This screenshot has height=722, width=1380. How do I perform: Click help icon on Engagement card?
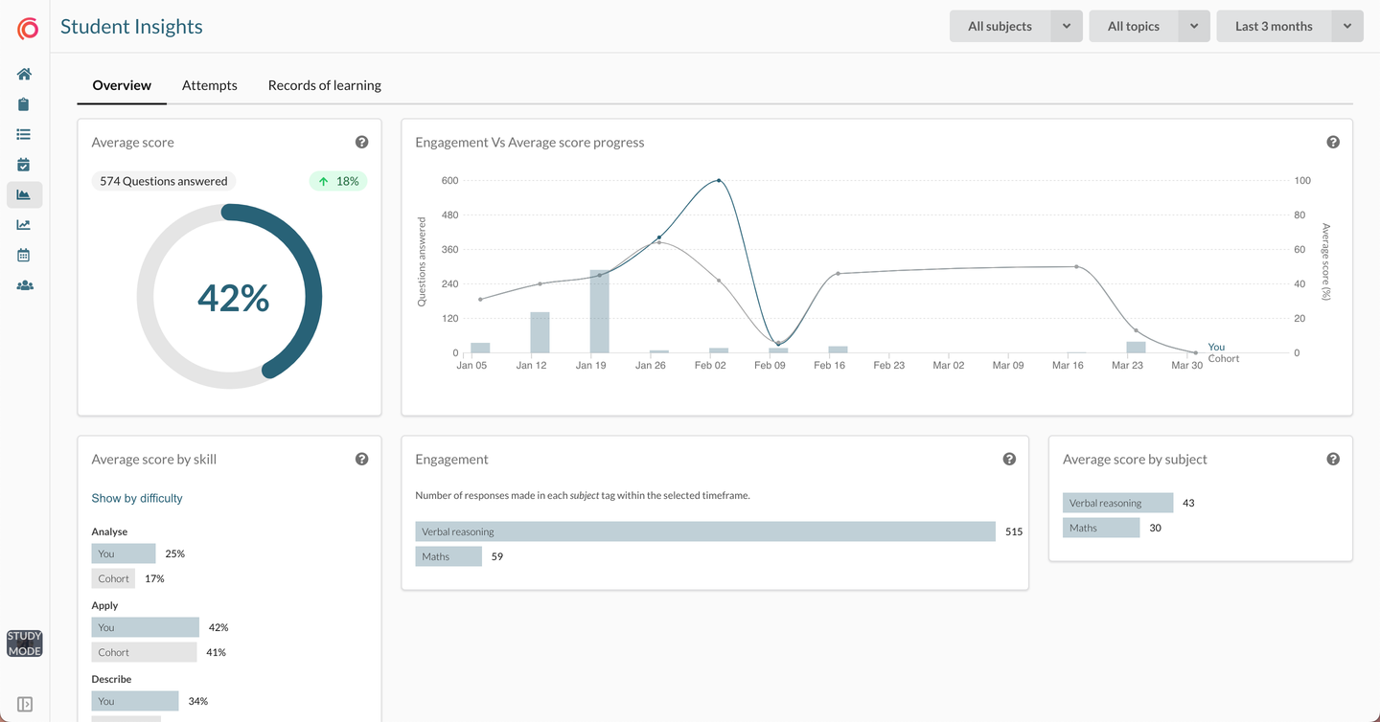pyautogui.click(x=1009, y=460)
